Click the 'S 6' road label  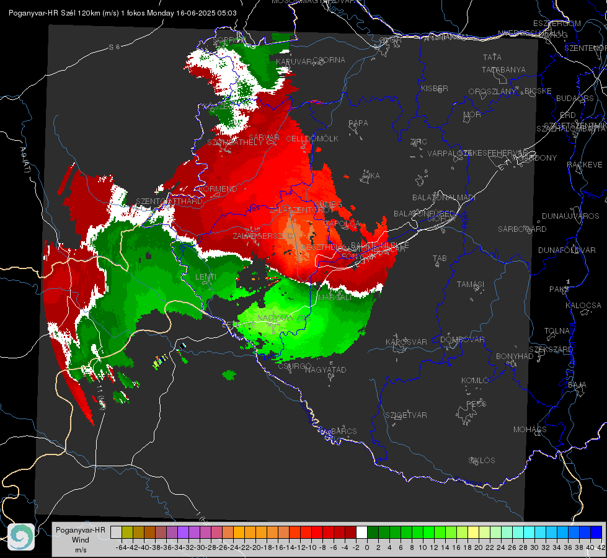pos(114,47)
